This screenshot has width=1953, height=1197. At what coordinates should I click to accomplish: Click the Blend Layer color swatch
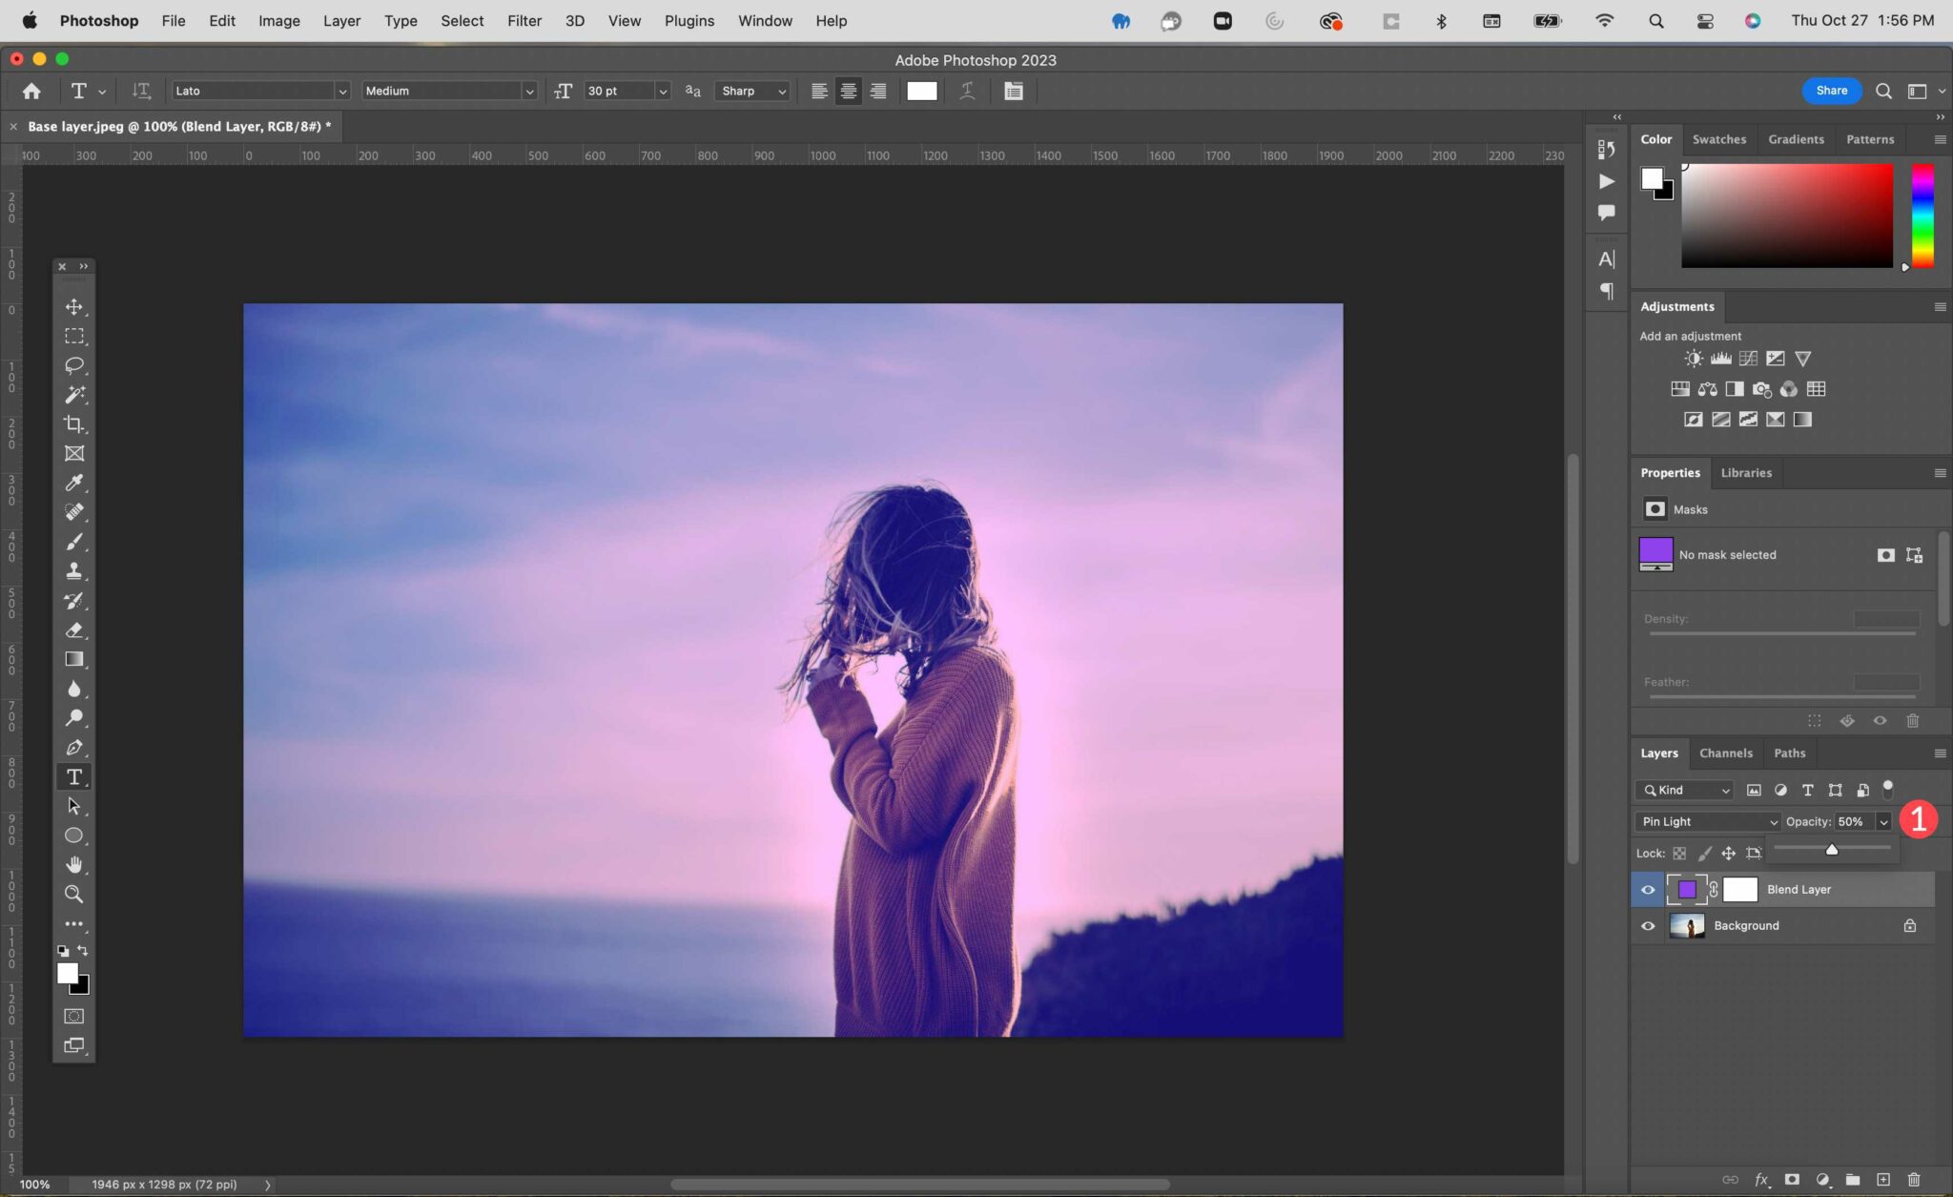point(1687,889)
